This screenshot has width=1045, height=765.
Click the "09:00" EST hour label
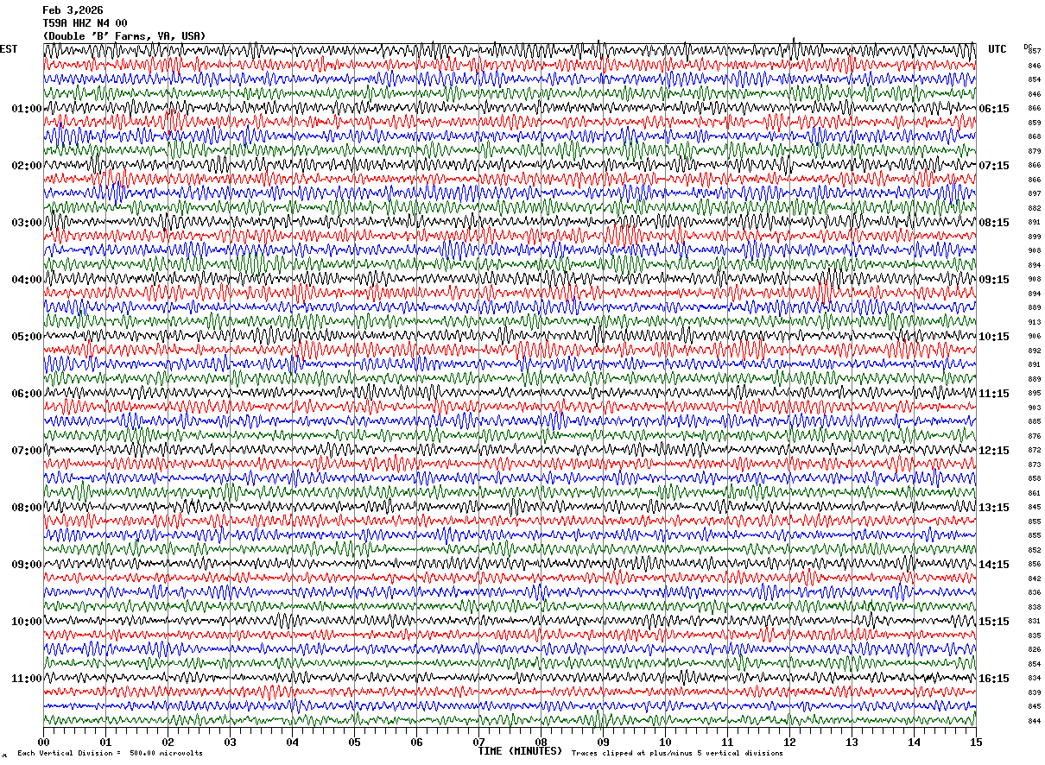point(26,565)
